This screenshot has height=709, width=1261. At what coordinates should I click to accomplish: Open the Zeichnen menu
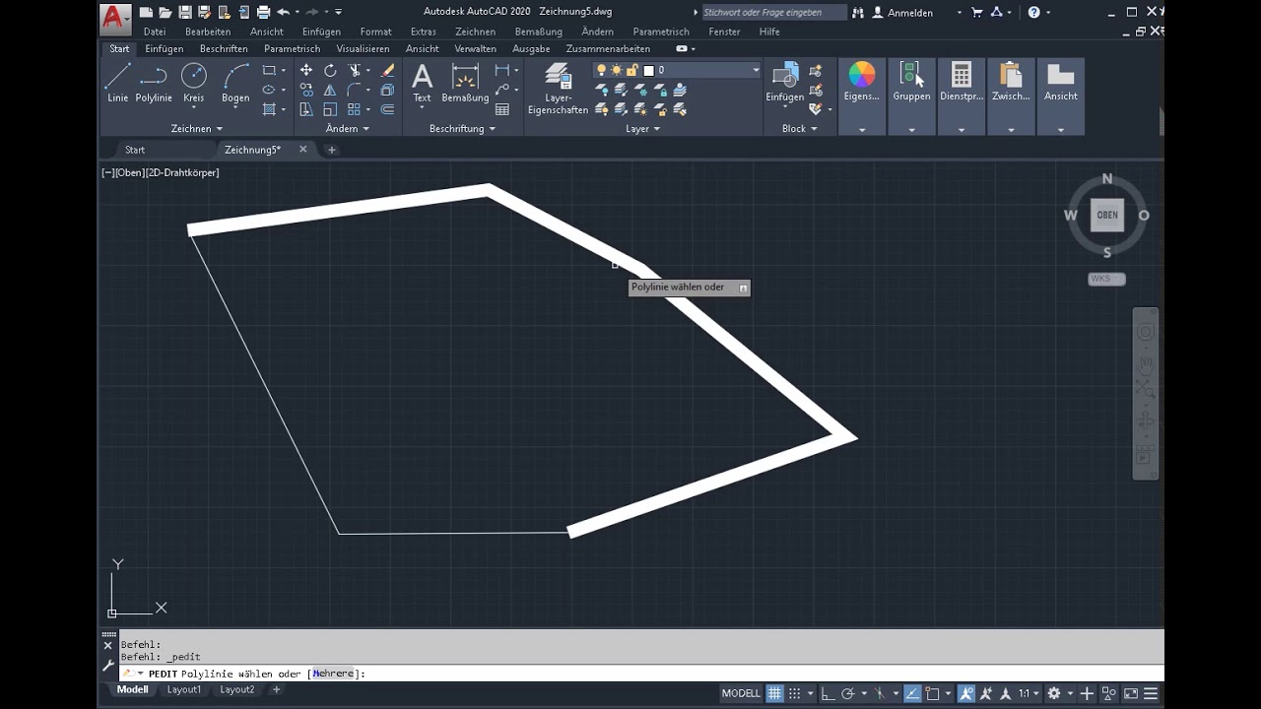tap(475, 32)
